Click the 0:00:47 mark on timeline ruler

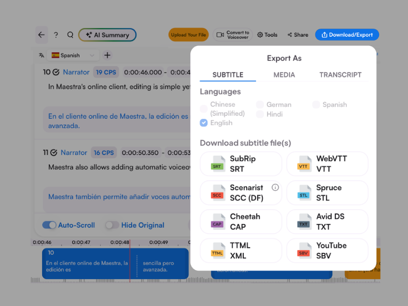[x=81, y=242]
